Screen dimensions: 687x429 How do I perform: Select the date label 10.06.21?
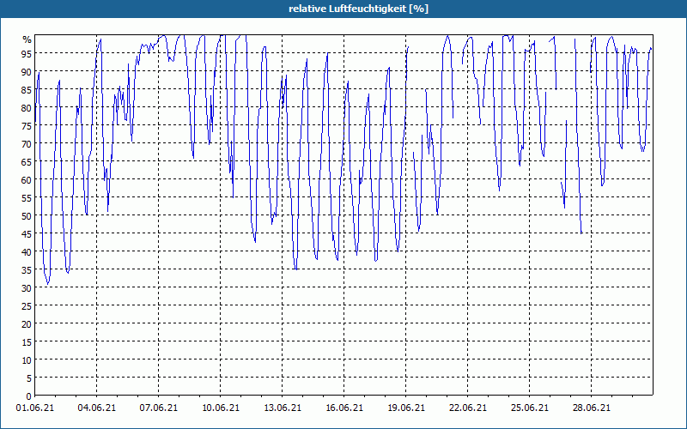tap(221, 408)
